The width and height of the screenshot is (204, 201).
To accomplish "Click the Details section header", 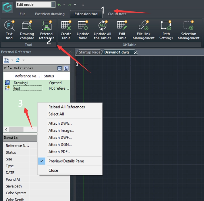I will click(20, 138).
